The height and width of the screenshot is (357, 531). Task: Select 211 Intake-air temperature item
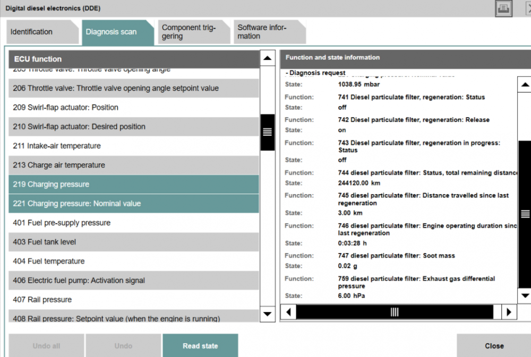134,146
